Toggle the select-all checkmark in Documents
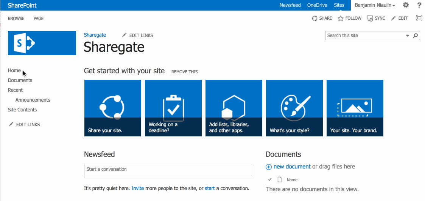 pos(270,179)
